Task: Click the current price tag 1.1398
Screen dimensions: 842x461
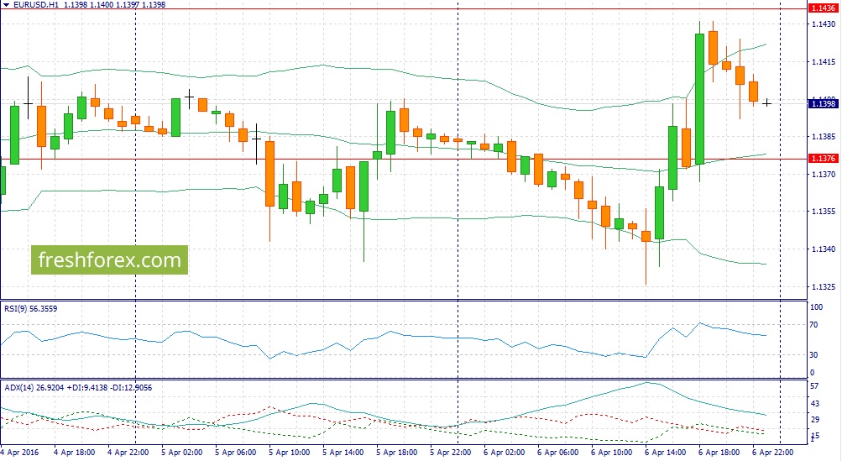Action: (820, 103)
